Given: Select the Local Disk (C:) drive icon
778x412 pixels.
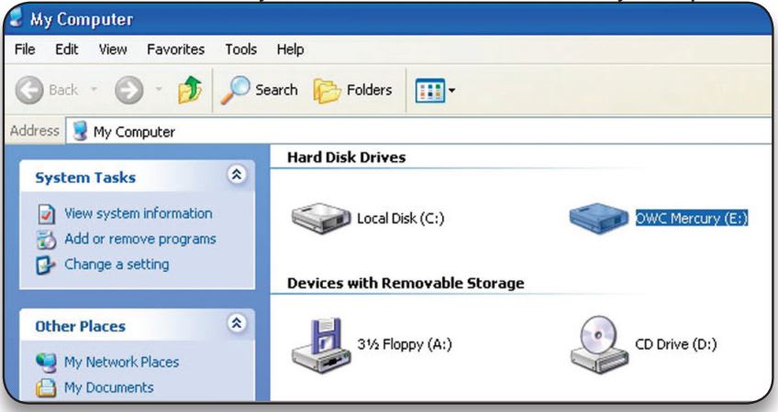Looking at the screenshot, I should tap(321, 218).
